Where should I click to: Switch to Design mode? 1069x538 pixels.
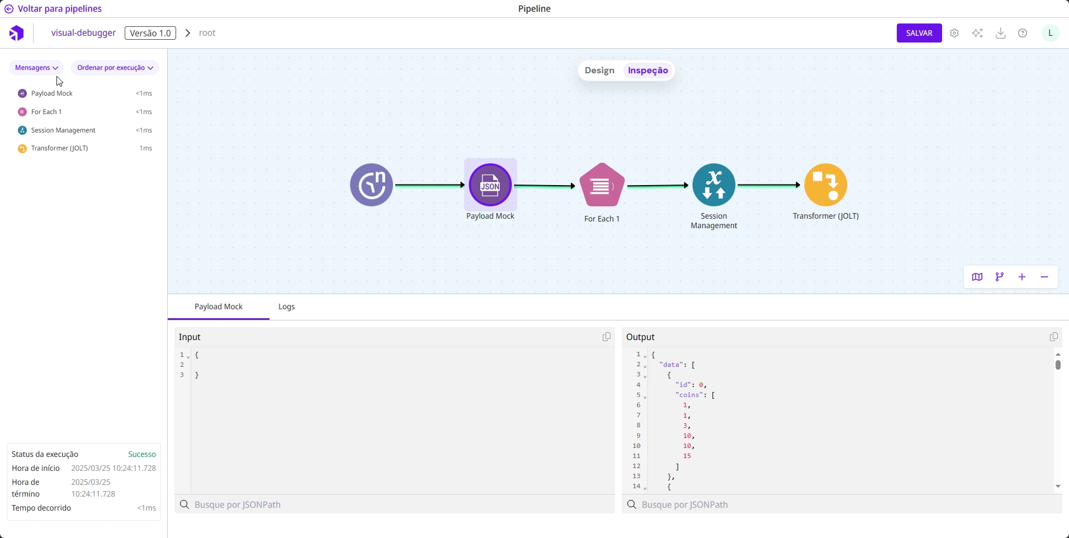coord(599,70)
